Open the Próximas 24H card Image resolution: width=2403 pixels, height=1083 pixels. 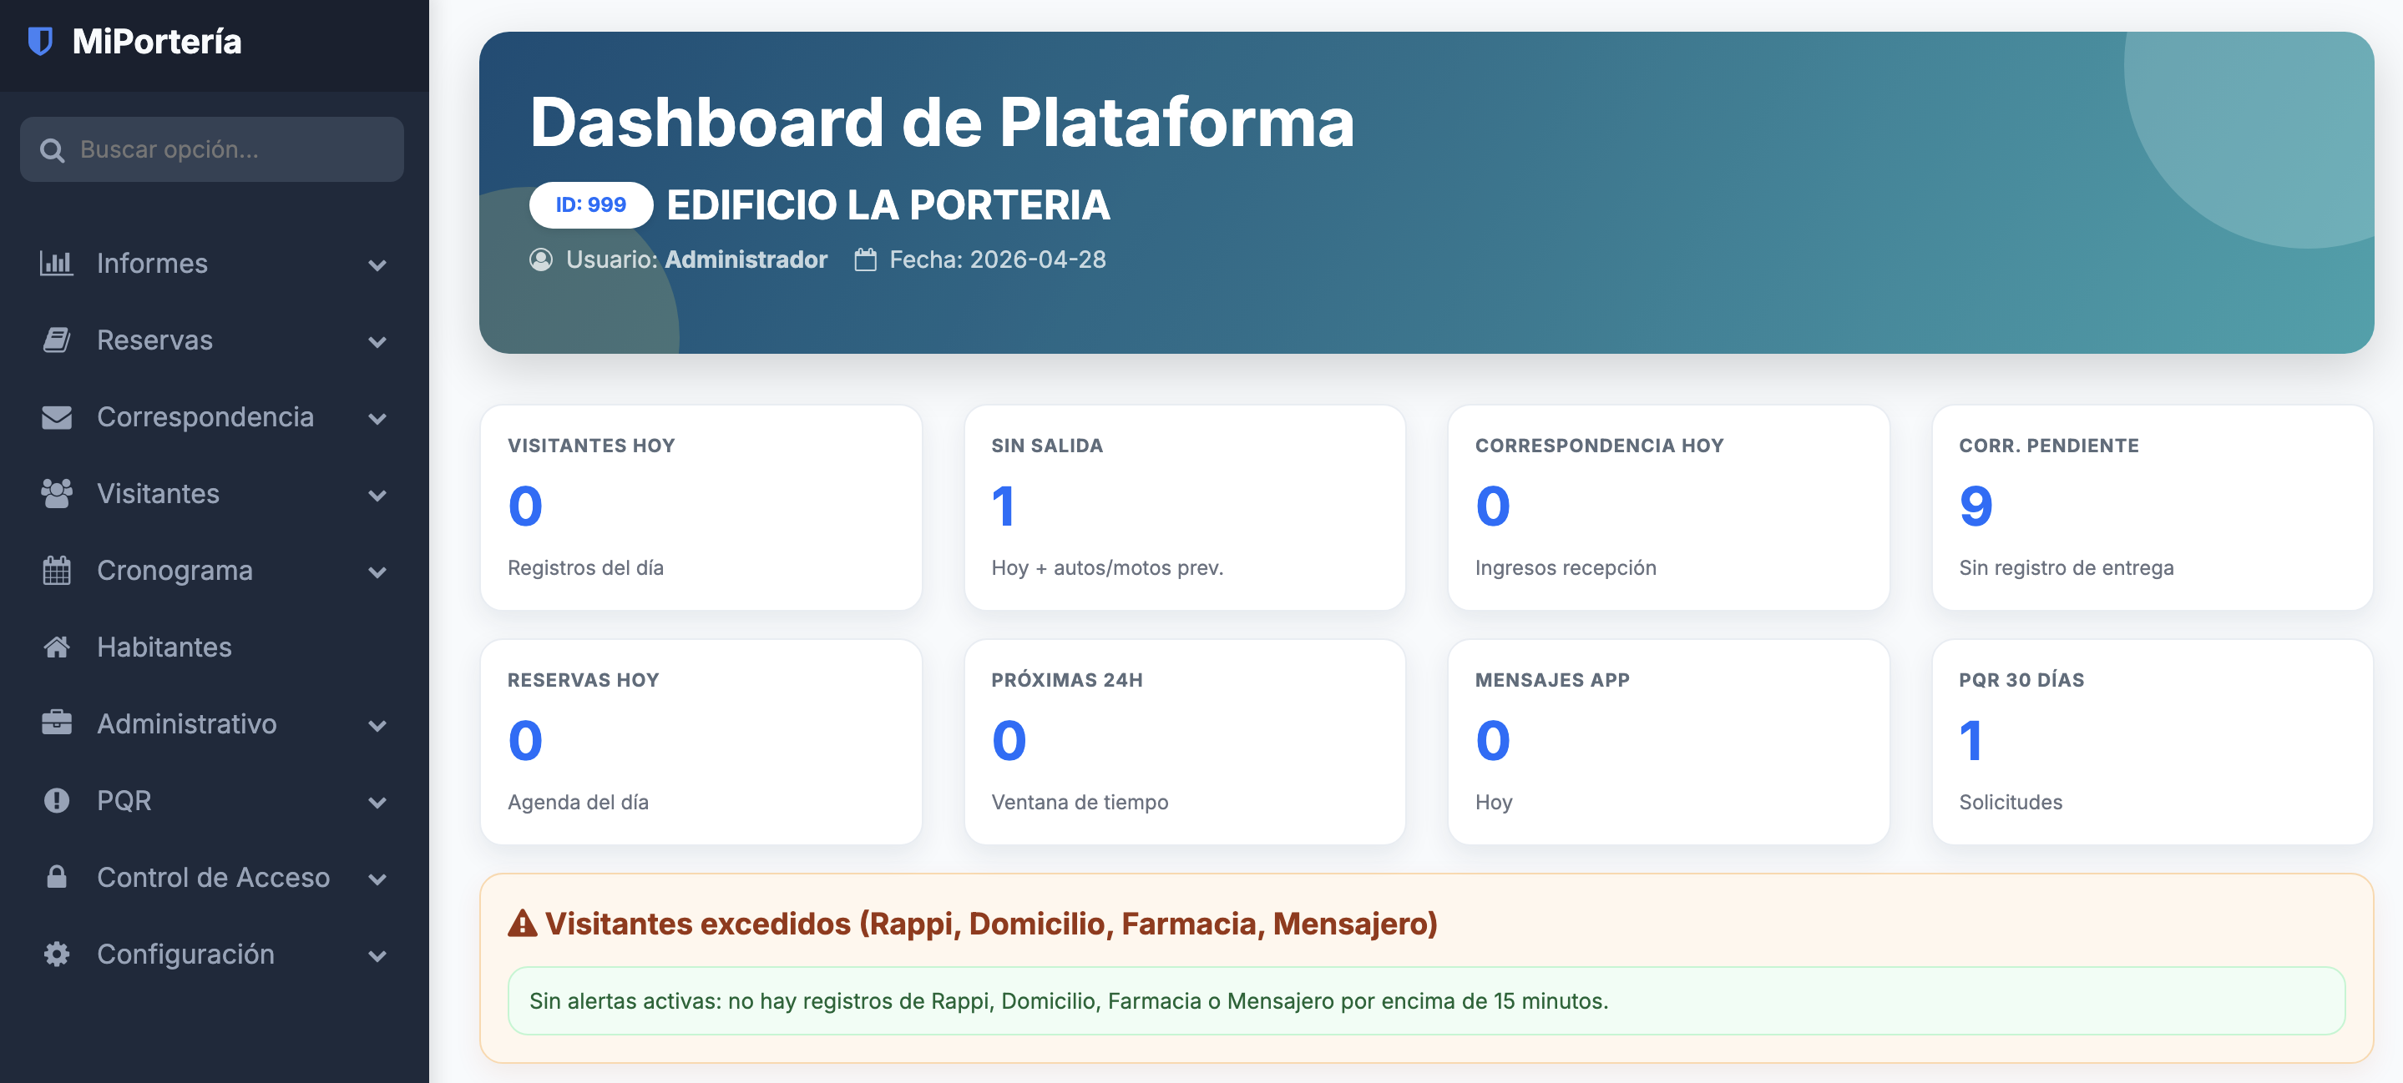[x=1185, y=742]
